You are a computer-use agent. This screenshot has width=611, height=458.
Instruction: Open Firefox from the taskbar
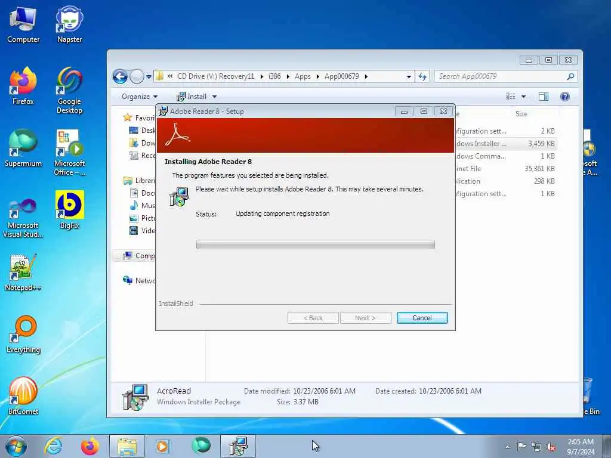[x=90, y=446]
